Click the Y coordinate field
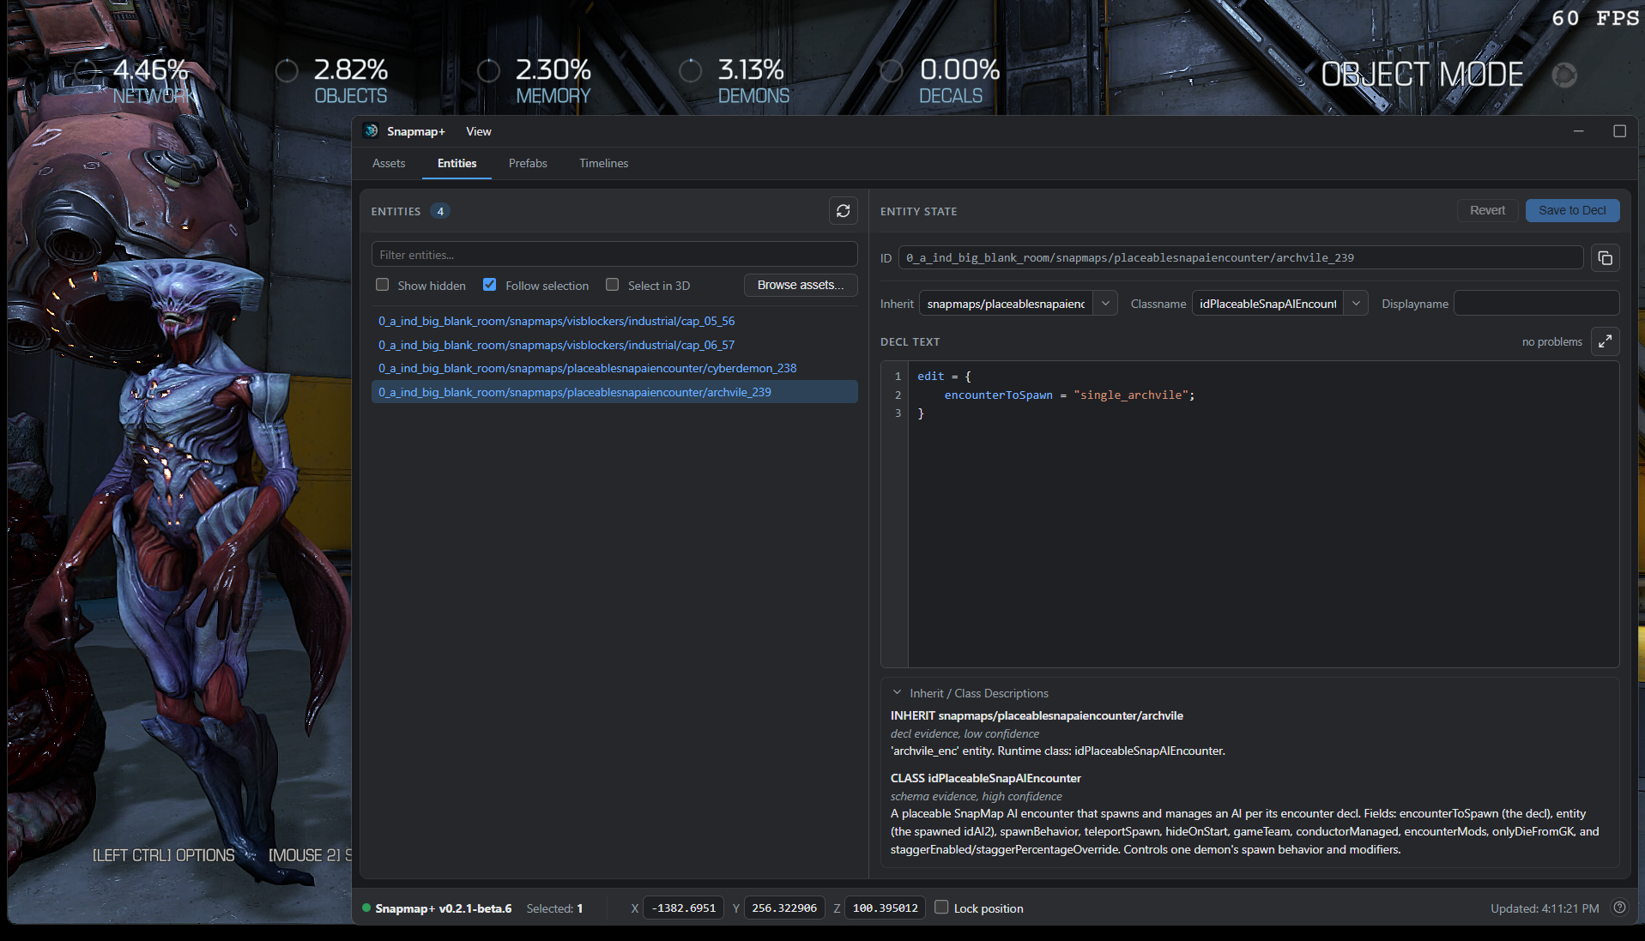The height and width of the screenshot is (941, 1645). click(x=784, y=908)
